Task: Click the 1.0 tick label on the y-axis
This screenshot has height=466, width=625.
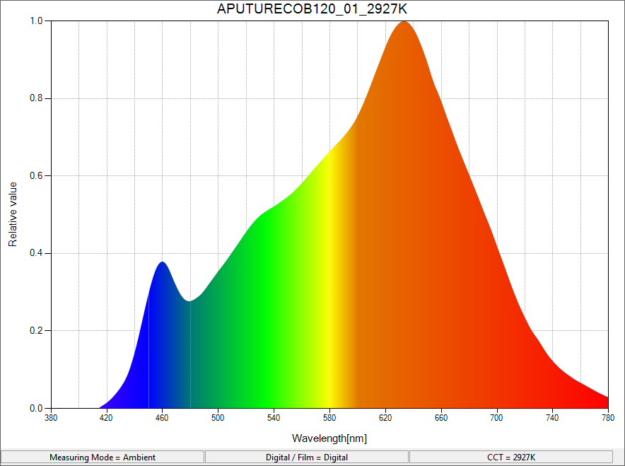Action: pos(36,21)
